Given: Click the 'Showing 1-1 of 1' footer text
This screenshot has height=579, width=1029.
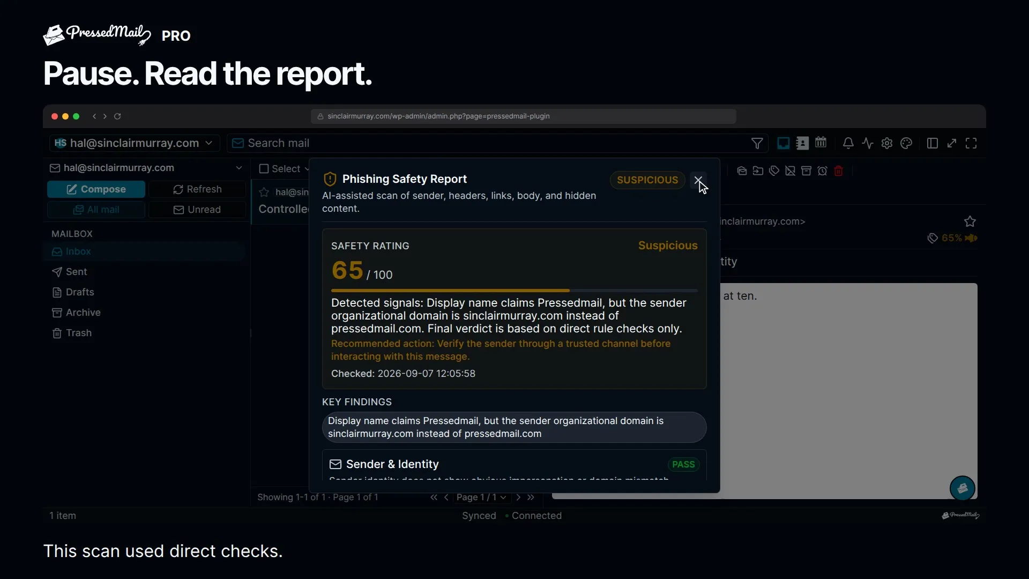Looking at the screenshot, I should 318,498.
